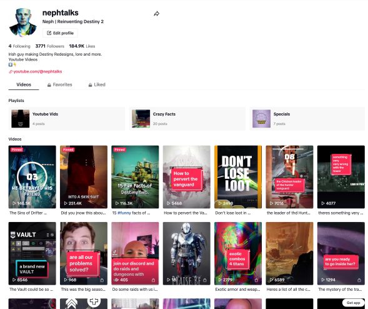Open the video with 6589 views
The image size is (368, 309).
289,253
